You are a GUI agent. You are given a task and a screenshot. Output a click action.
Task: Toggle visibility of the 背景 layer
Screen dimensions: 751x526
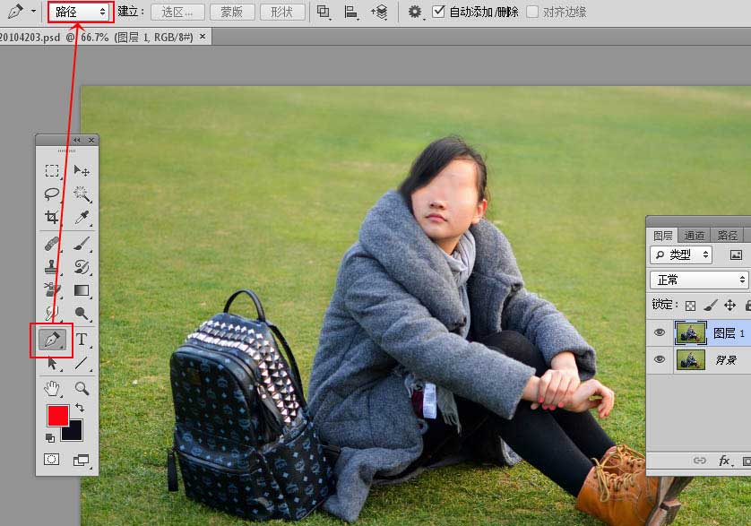(x=660, y=358)
